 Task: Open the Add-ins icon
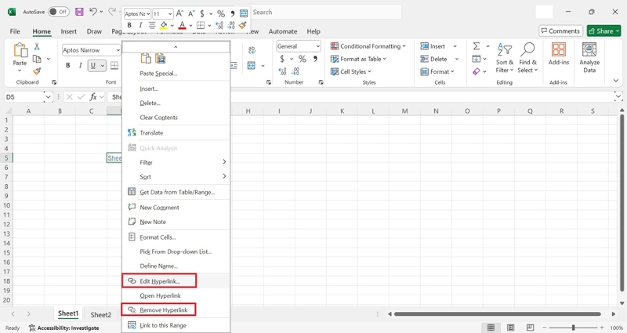[559, 54]
